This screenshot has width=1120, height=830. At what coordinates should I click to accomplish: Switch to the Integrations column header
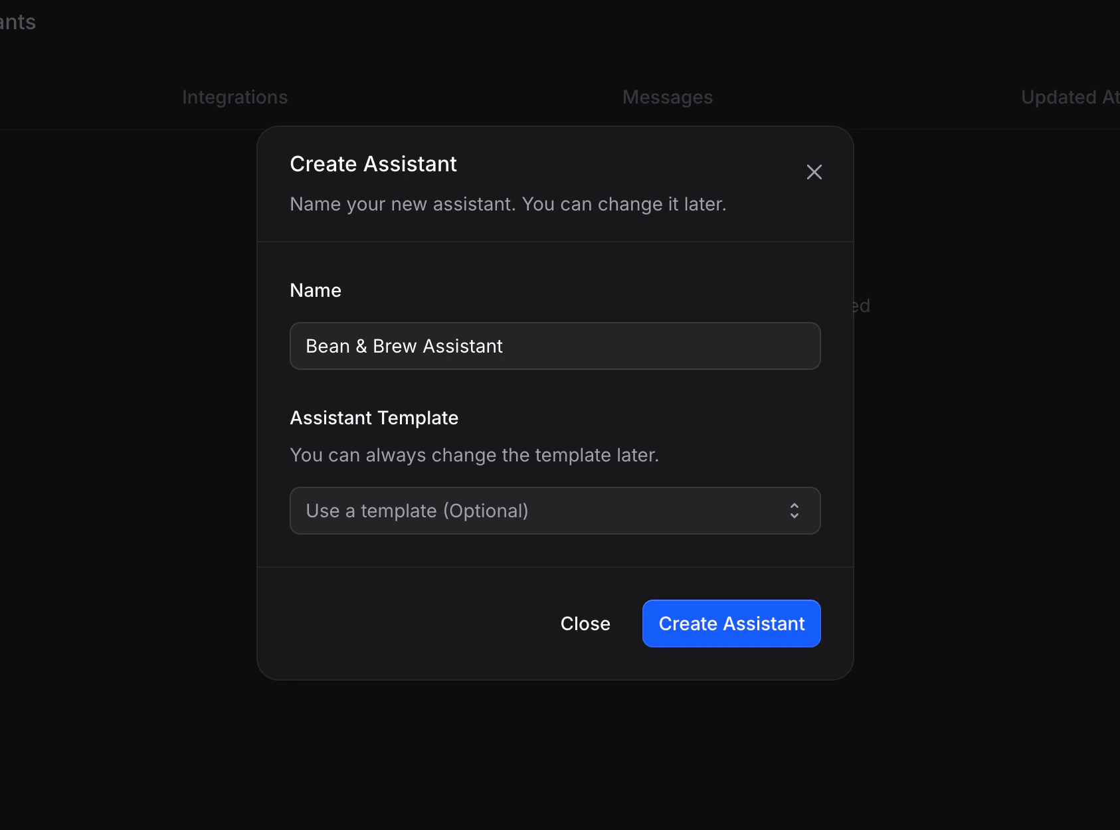(235, 97)
